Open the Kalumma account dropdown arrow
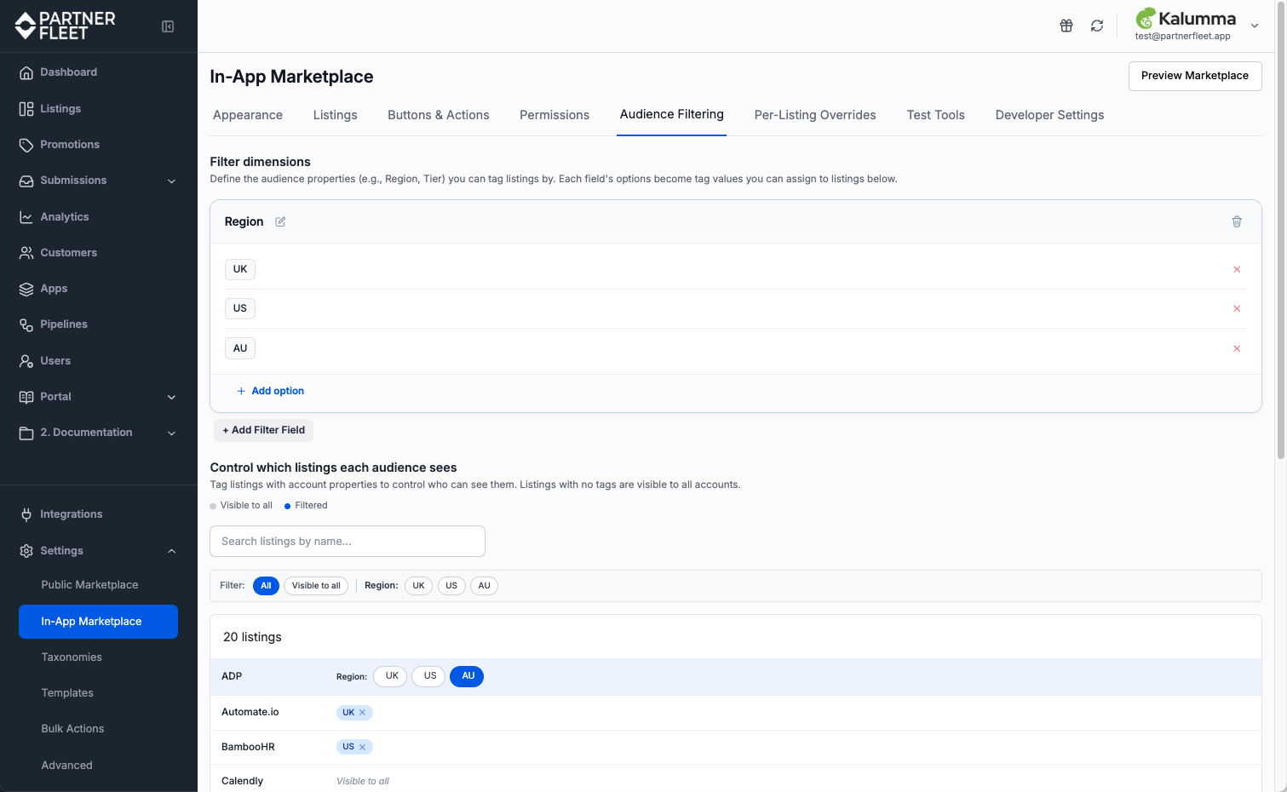 coord(1255,26)
